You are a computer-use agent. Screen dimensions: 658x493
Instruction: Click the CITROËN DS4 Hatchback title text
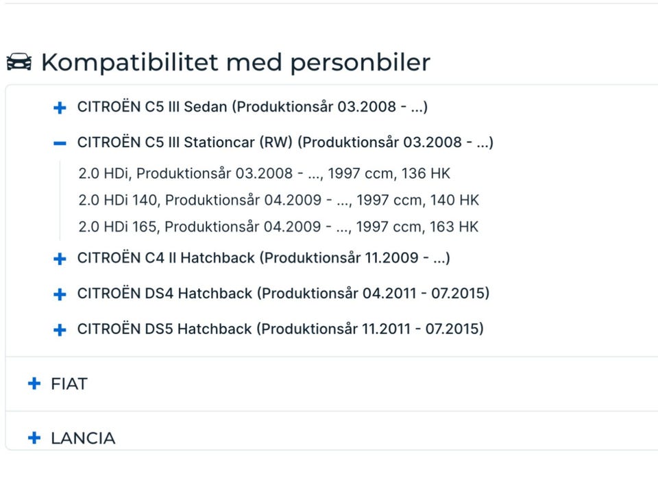(x=283, y=294)
